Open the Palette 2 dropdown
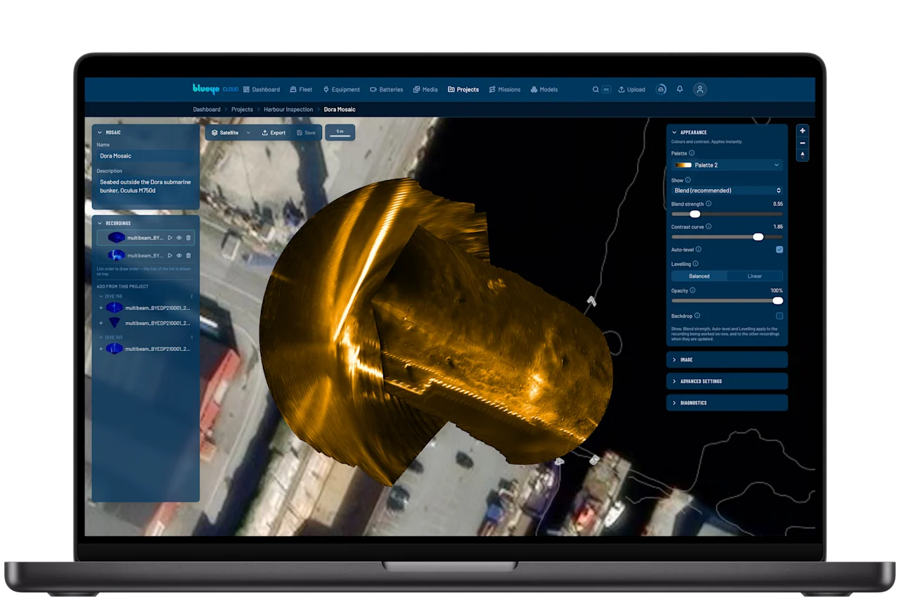Viewport: 900px width, 600px height. tap(727, 165)
